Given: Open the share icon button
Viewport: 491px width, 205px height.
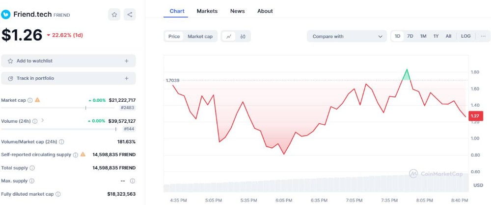Looking at the screenshot, I should [130, 14].
